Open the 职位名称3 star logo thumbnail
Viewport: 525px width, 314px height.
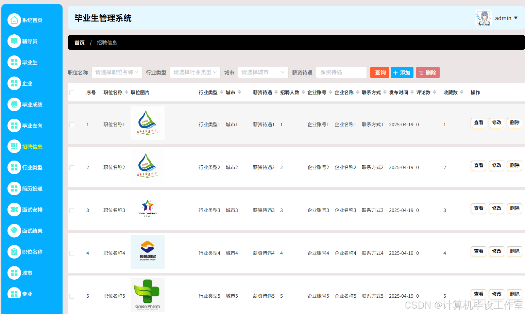click(x=148, y=208)
